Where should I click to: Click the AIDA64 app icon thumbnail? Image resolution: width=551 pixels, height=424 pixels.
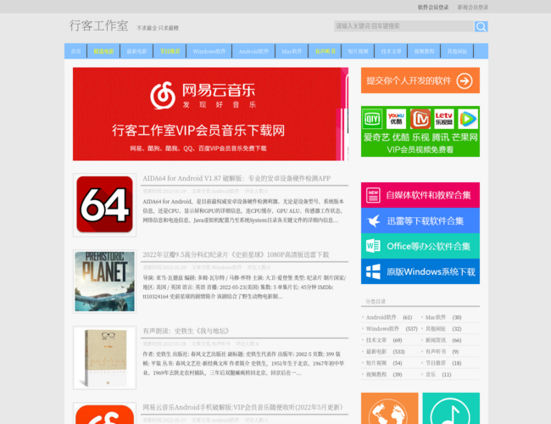tap(105, 205)
